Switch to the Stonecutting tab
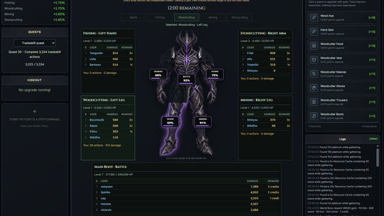This screenshot has height=216, width=384. pyautogui.click(x=239, y=17)
